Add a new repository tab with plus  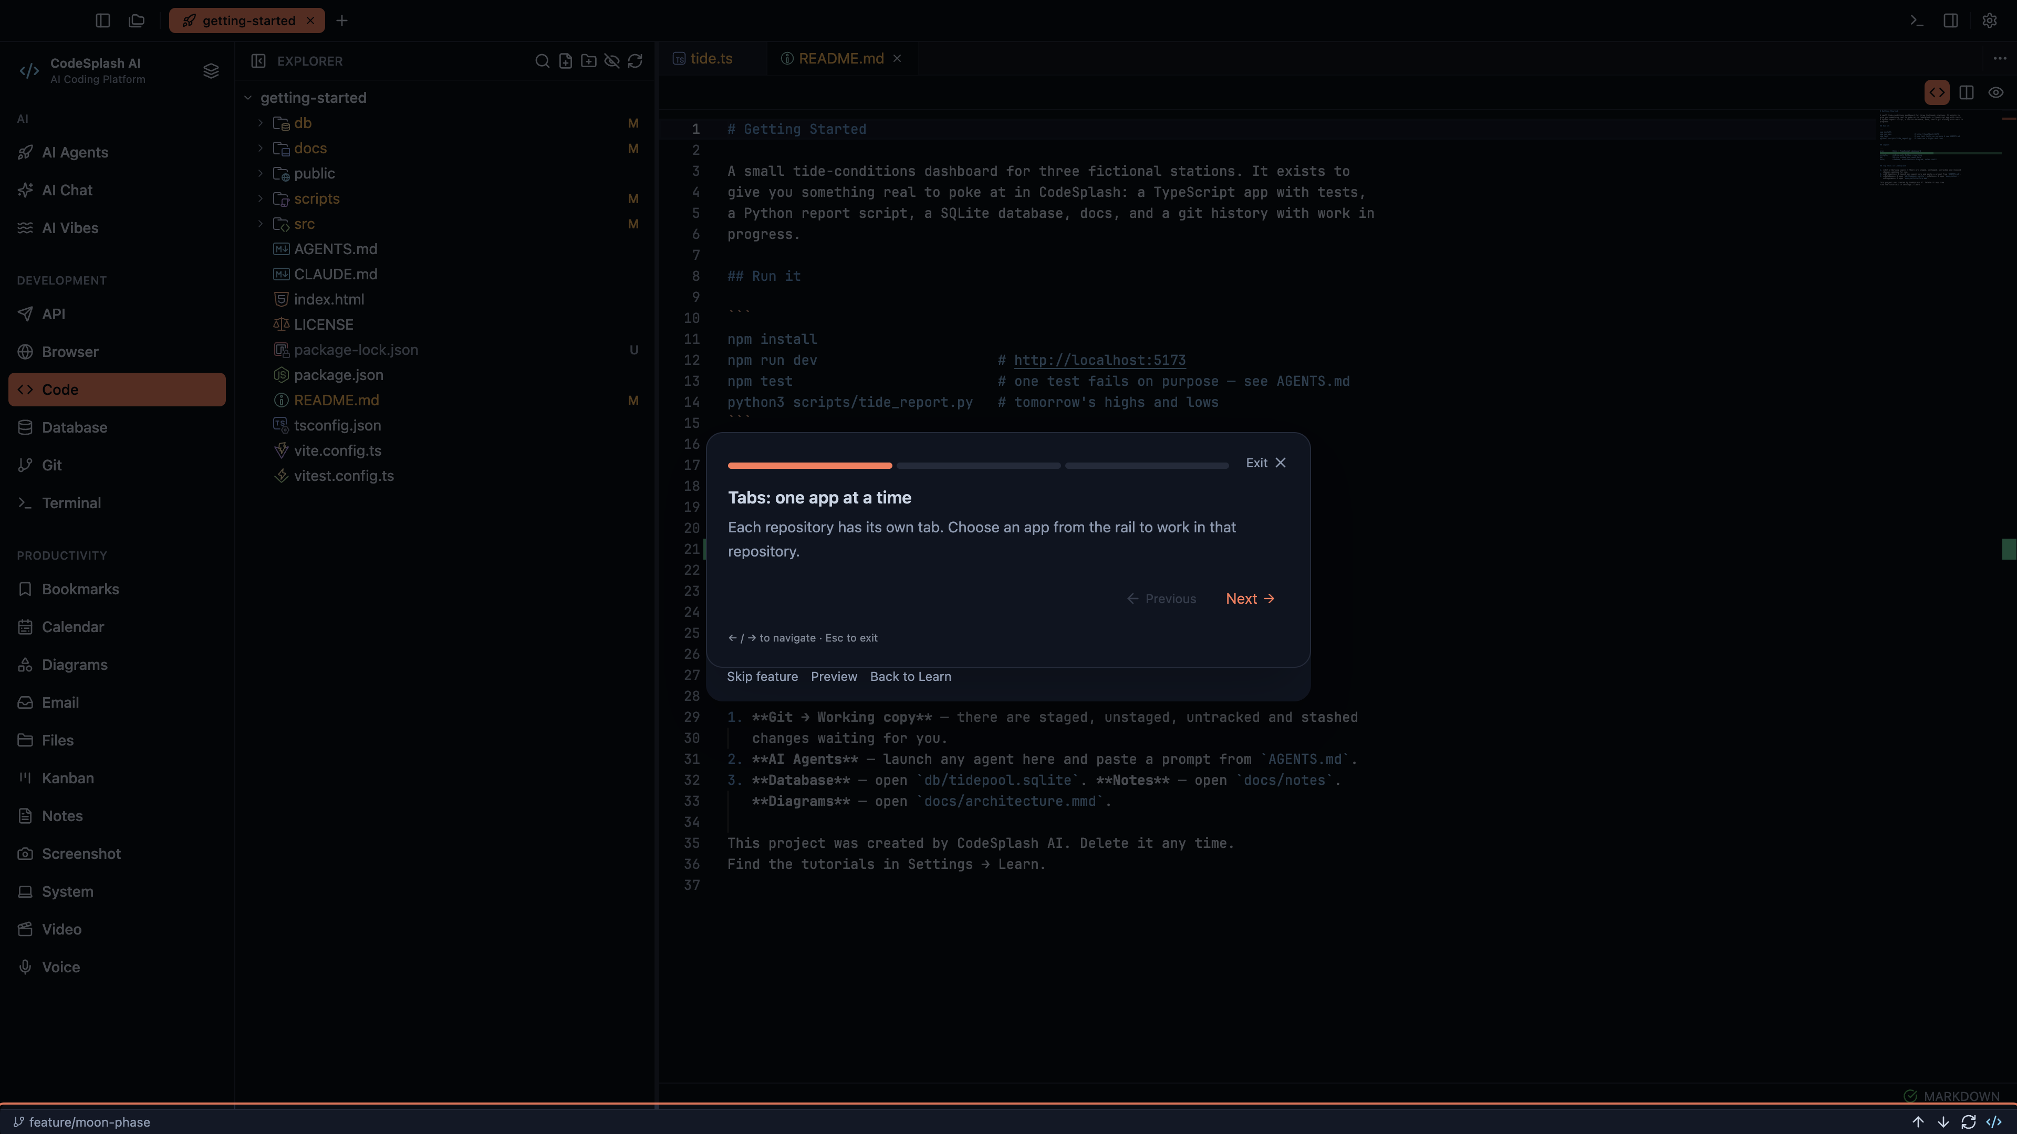click(x=342, y=20)
